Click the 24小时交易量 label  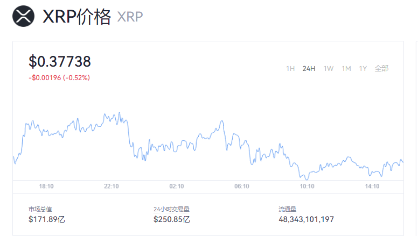pyautogui.click(x=171, y=210)
